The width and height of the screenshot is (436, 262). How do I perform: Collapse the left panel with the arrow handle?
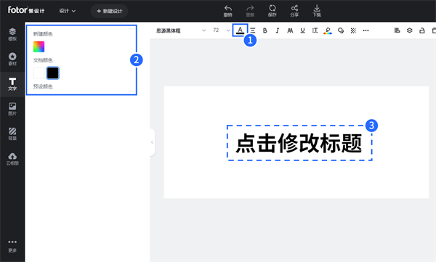152,142
